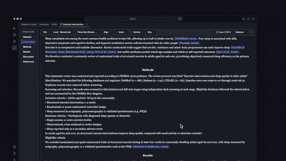Toggle the panel layout icon at sidebar bottom
Screen dimensions: 286x161
point(14,147)
